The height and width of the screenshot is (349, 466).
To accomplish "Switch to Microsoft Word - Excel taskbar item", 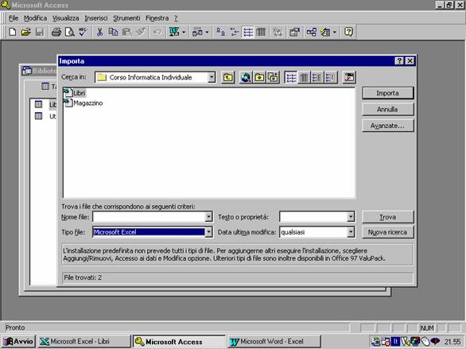I will click(x=274, y=342).
